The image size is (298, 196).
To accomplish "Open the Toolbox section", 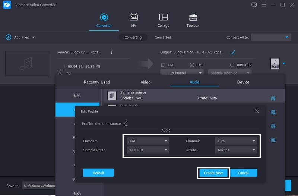I will click(193, 18).
